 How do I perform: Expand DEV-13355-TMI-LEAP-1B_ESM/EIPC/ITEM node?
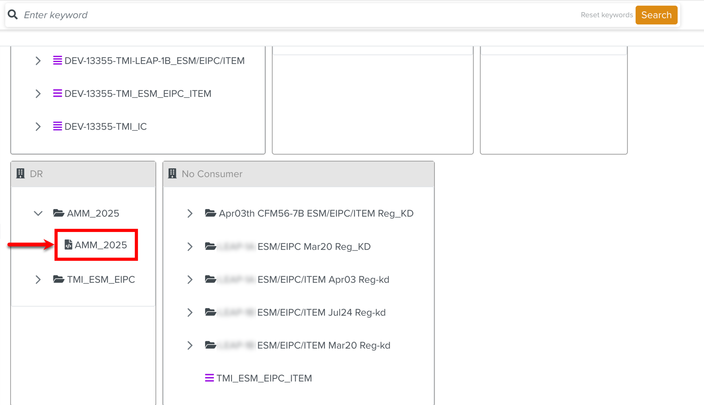click(x=38, y=61)
